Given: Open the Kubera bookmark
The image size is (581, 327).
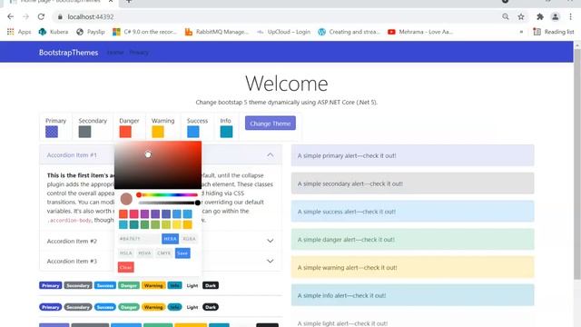Looking at the screenshot, I should [x=54, y=32].
